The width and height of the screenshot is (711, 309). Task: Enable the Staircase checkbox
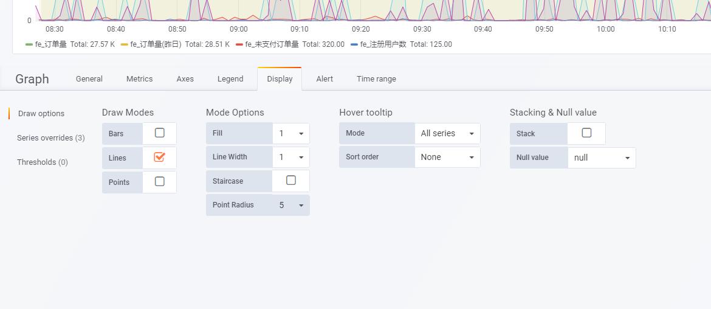[x=291, y=180]
